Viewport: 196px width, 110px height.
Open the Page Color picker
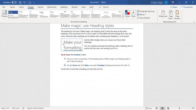tap(171, 15)
